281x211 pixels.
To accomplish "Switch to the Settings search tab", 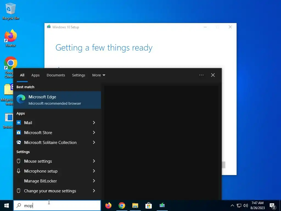I will (78, 75).
